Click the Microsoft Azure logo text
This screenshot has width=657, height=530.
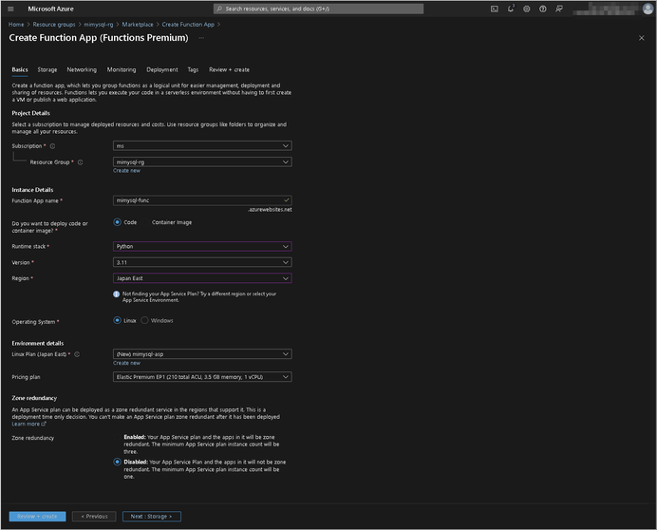pyautogui.click(x=50, y=9)
